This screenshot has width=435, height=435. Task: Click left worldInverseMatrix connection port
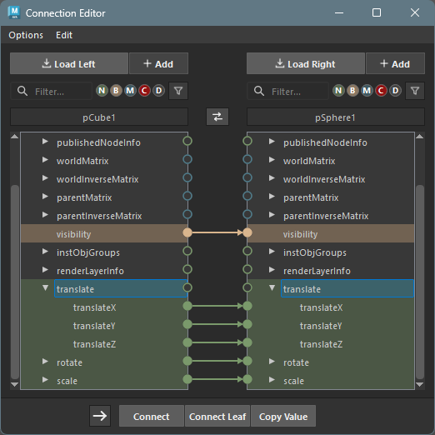(187, 177)
